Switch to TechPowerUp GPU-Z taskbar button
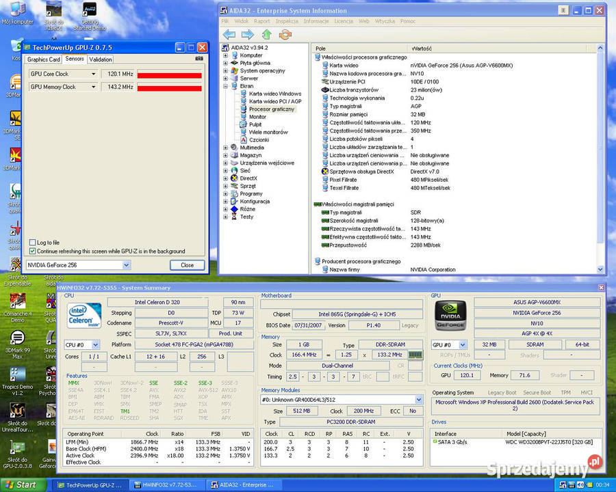This screenshot has height=492, width=616. [90, 485]
